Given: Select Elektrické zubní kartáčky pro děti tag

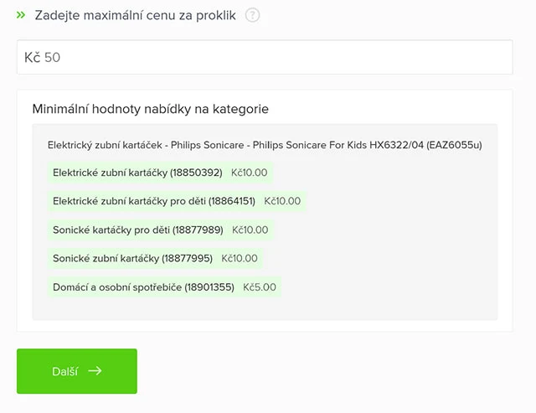Looking at the screenshot, I should point(153,201).
